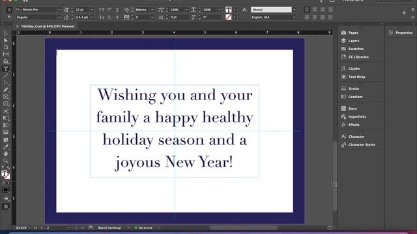
Task: Toggle All Caps formatting
Action: (102, 10)
